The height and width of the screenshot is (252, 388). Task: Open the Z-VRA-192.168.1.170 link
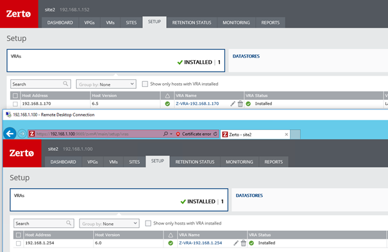tap(198, 104)
